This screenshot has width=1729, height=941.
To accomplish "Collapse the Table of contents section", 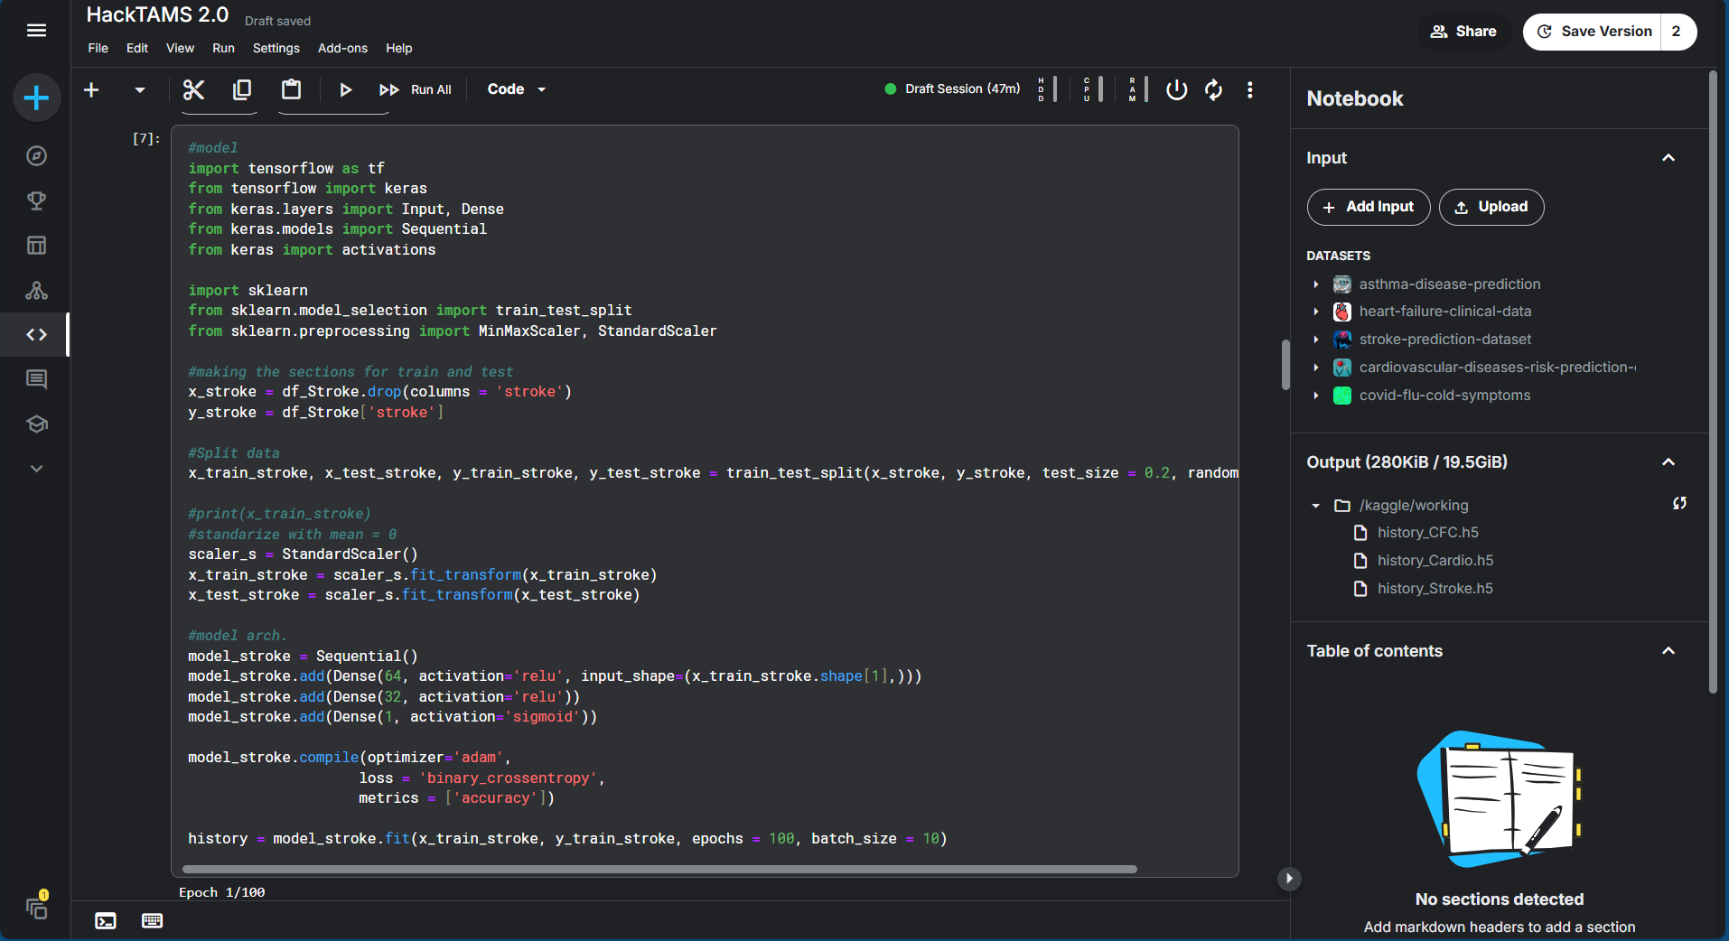I will tap(1668, 651).
